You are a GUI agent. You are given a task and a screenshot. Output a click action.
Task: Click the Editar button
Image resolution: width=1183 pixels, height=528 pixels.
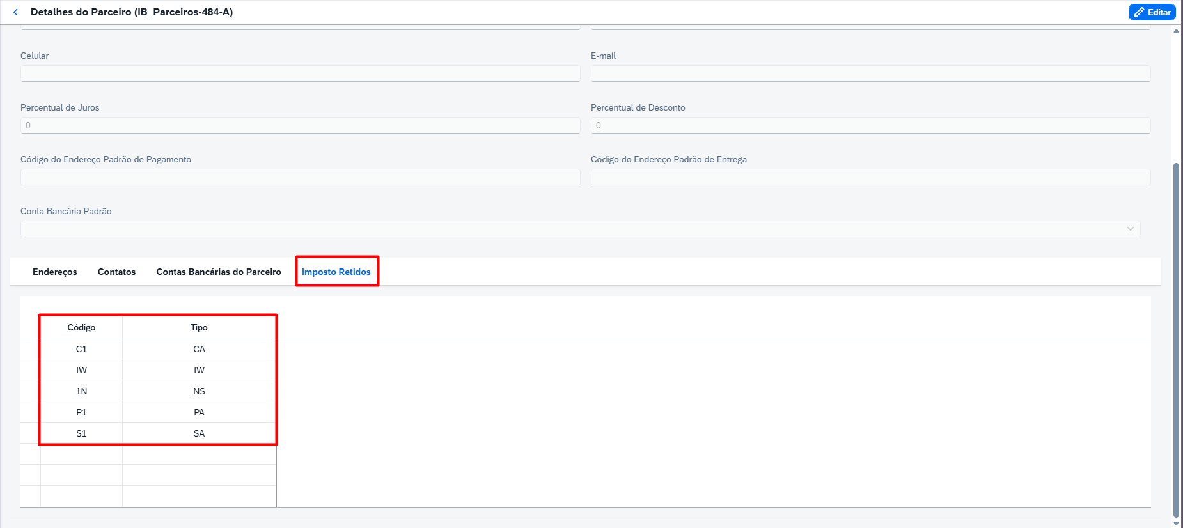click(1152, 12)
